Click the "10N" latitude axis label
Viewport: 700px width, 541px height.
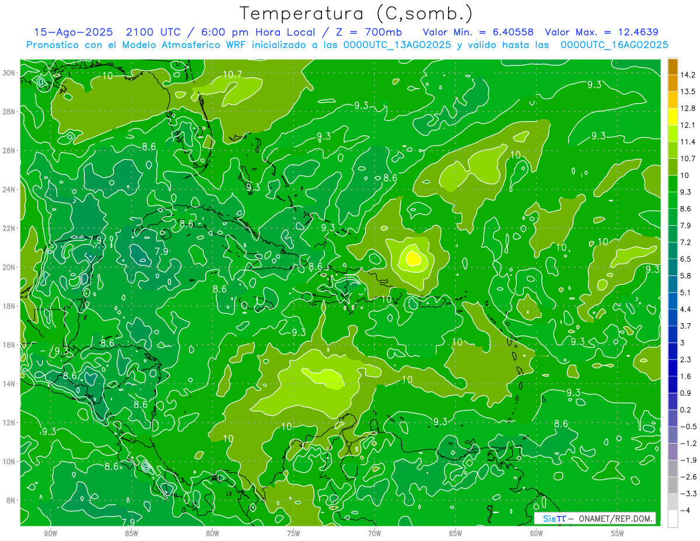coord(9,462)
